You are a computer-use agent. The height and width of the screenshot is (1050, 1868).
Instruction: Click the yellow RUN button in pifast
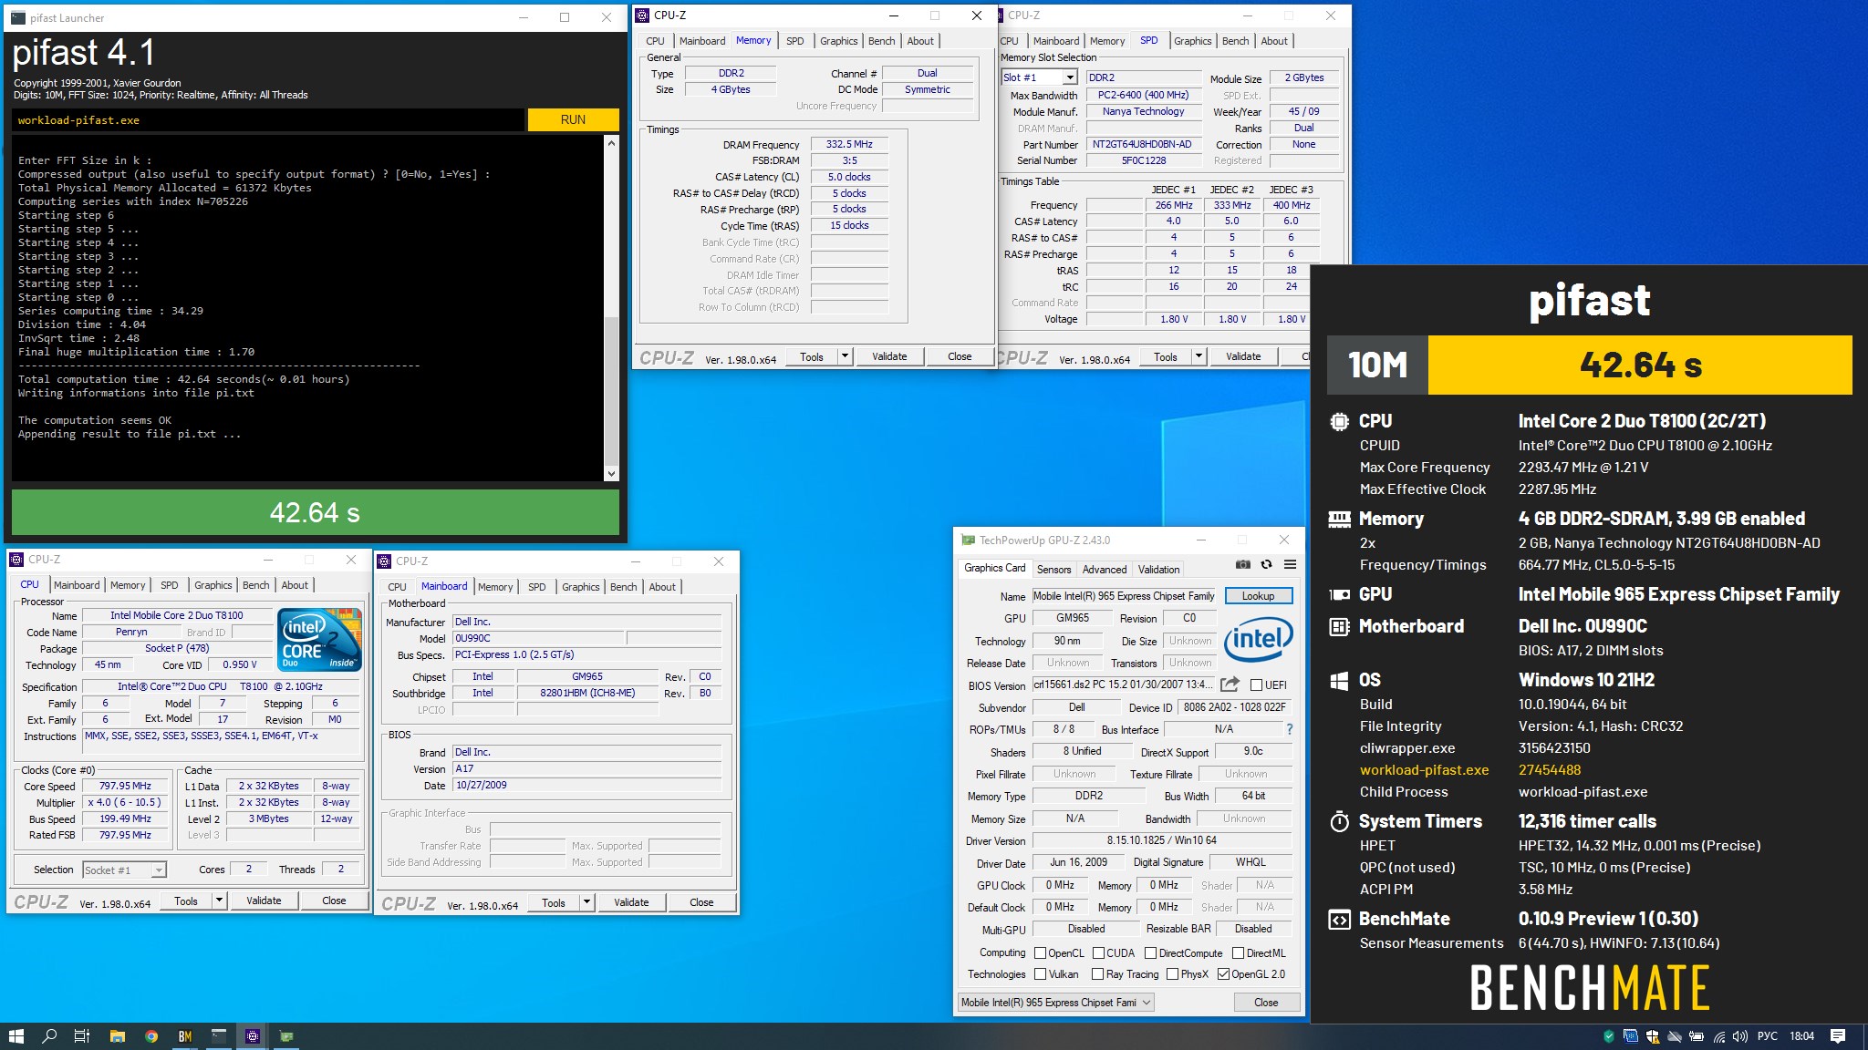(573, 119)
